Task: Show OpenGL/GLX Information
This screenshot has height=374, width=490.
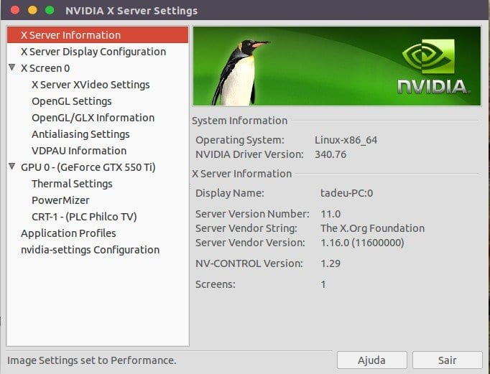Action: (x=93, y=118)
